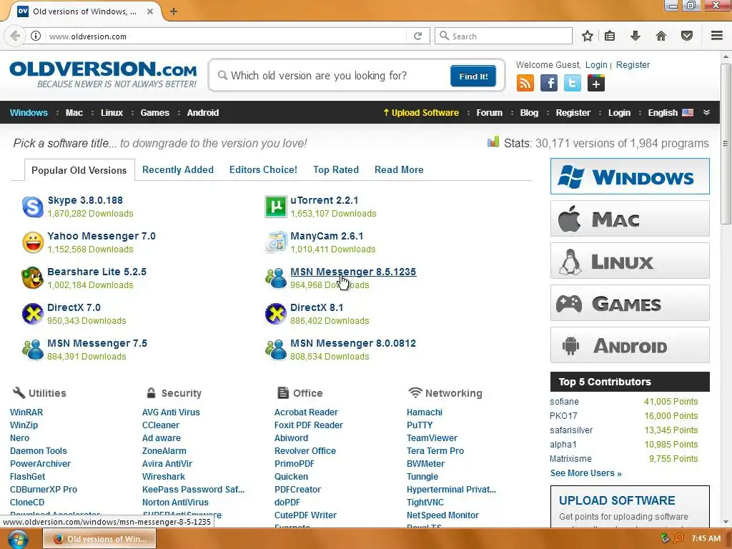Click the MSN Messenger 7.5 icon
The image size is (732, 549).
(33, 349)
